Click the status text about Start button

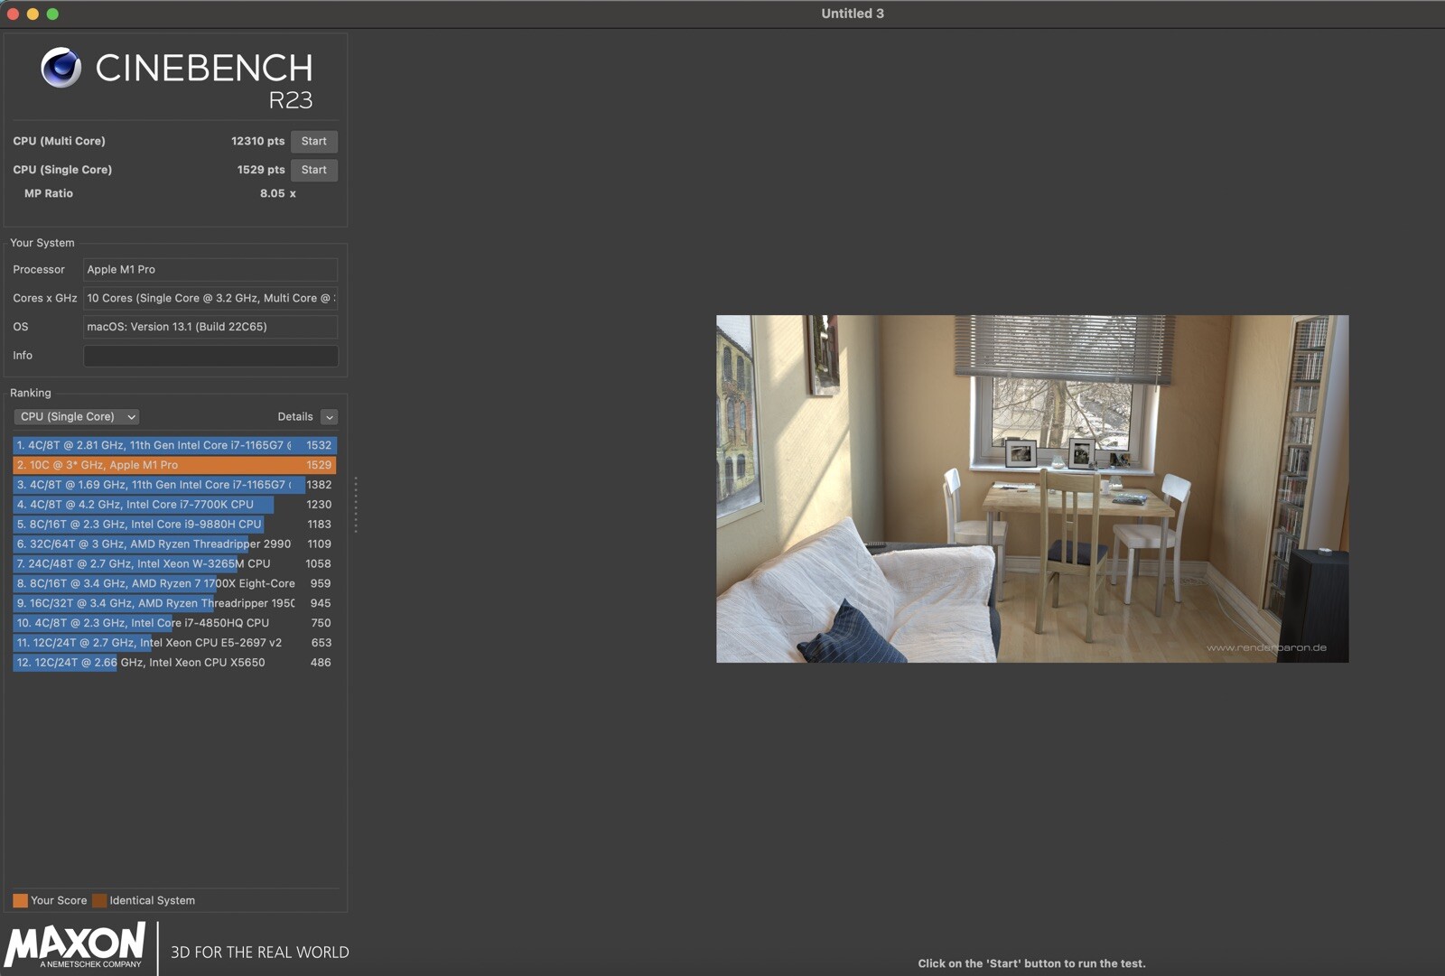click(1031, 963)
